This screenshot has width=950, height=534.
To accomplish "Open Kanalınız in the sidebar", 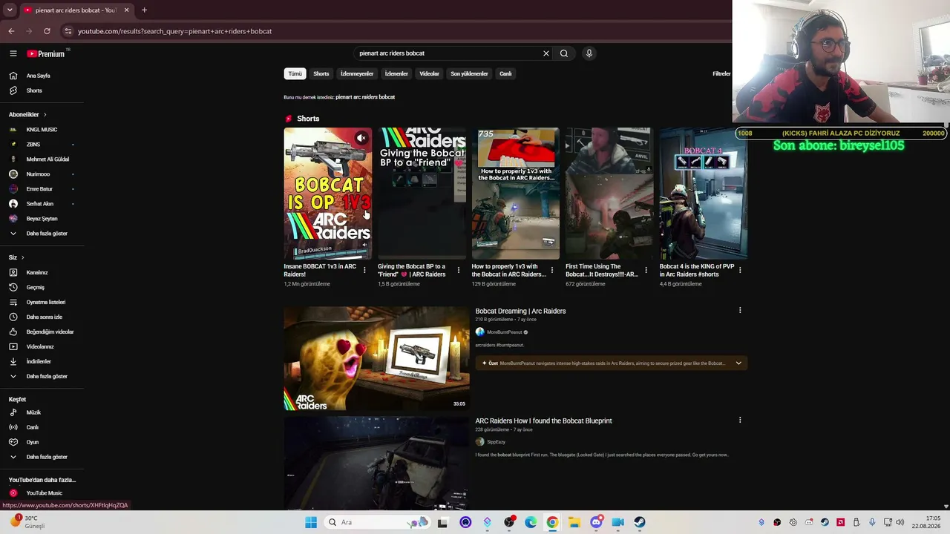I will [x=37, y=272].
